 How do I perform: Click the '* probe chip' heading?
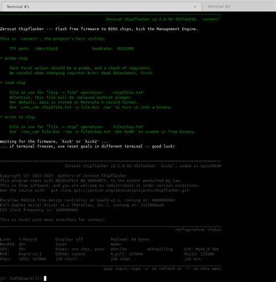pyautogui.click(x=14, y=58)
